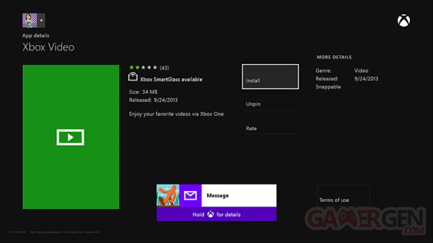Click the Xbox logo icon
Viewport: 433px width, 243px height.
click(403, 21)
